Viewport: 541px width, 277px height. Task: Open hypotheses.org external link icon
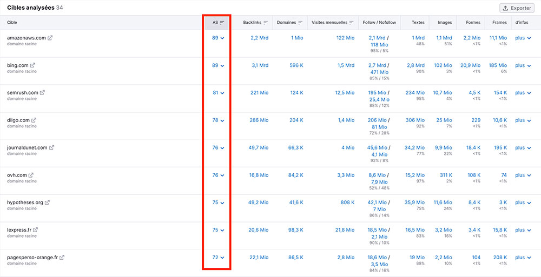click(x=47, y=202)
